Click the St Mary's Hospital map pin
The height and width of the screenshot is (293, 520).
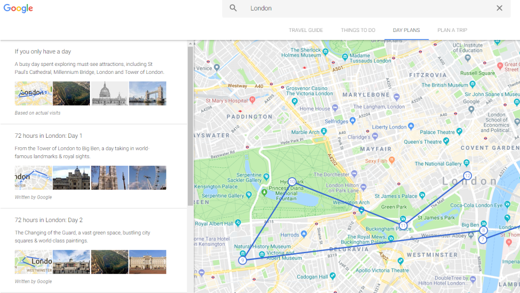pos(252,100)
